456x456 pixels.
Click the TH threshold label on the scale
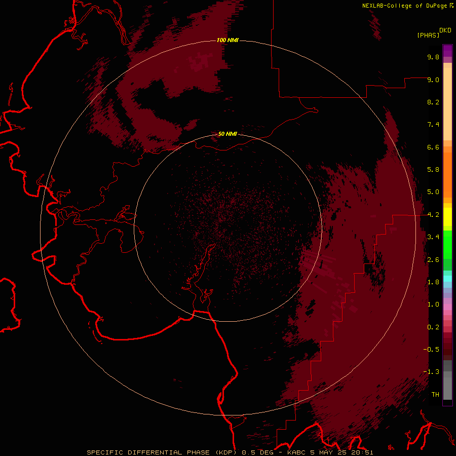(435, 395)
